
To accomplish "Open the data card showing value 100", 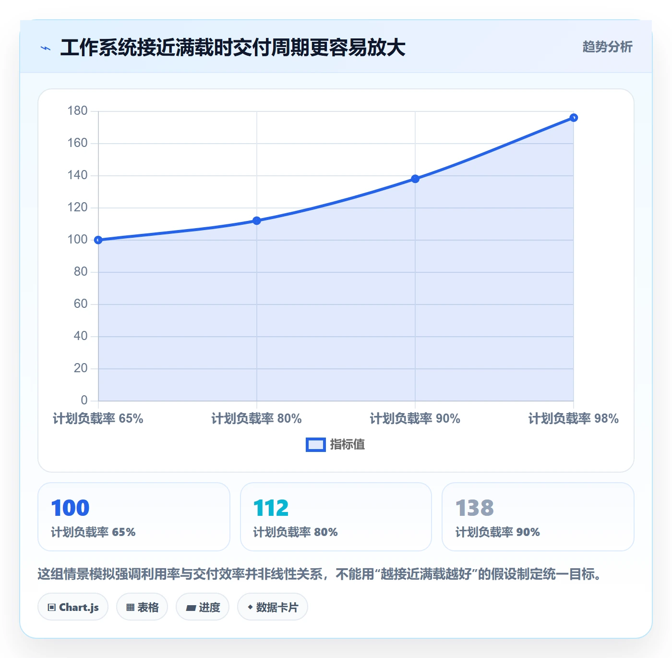I will (x=134, y=517).
